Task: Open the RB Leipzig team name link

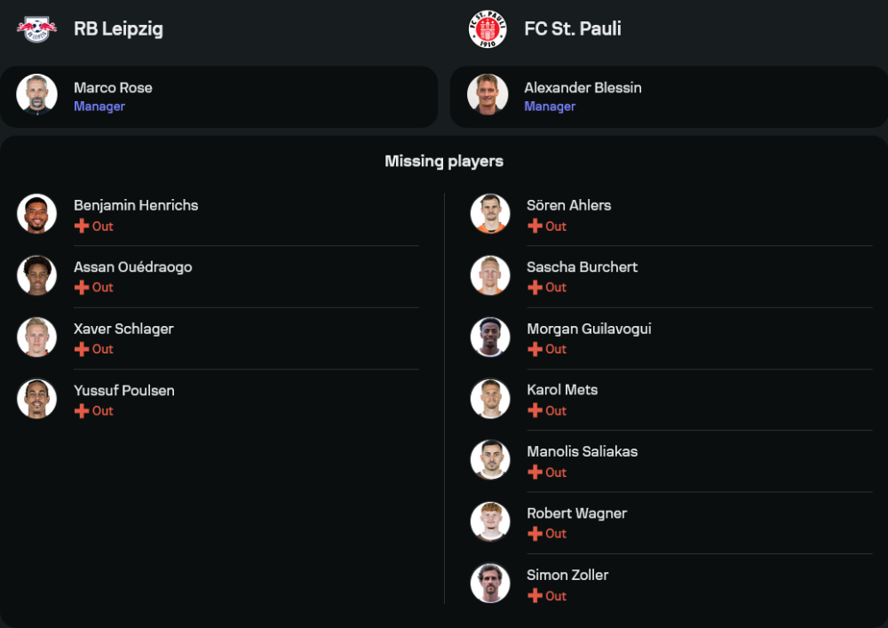Action: [x=118, y=28]
